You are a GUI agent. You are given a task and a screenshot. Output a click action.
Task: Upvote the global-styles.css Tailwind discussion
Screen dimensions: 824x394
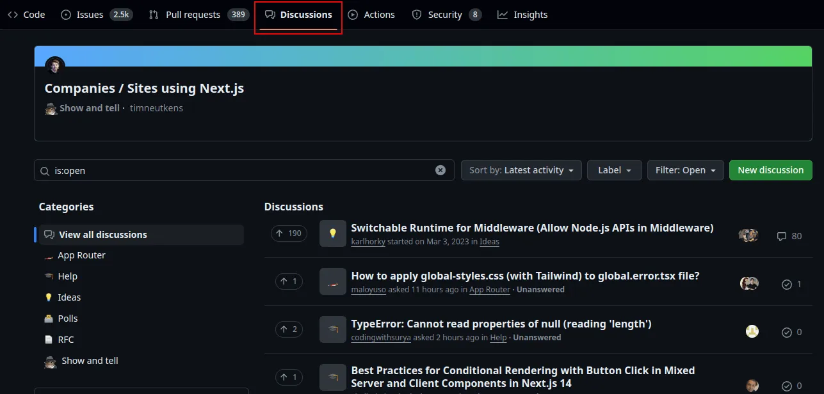pyautogui.click(x=289, y=281)
